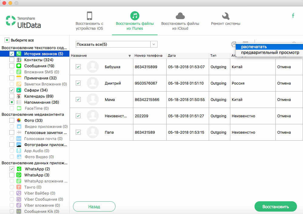
Task: Click Отмена in Папа row
Action: (x=284, y=132)
